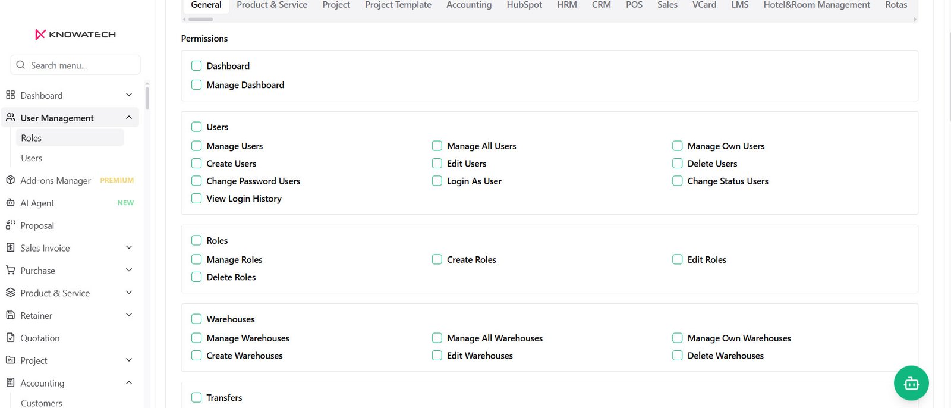Click left arrow of tab scrollbar

coord(184,20)
